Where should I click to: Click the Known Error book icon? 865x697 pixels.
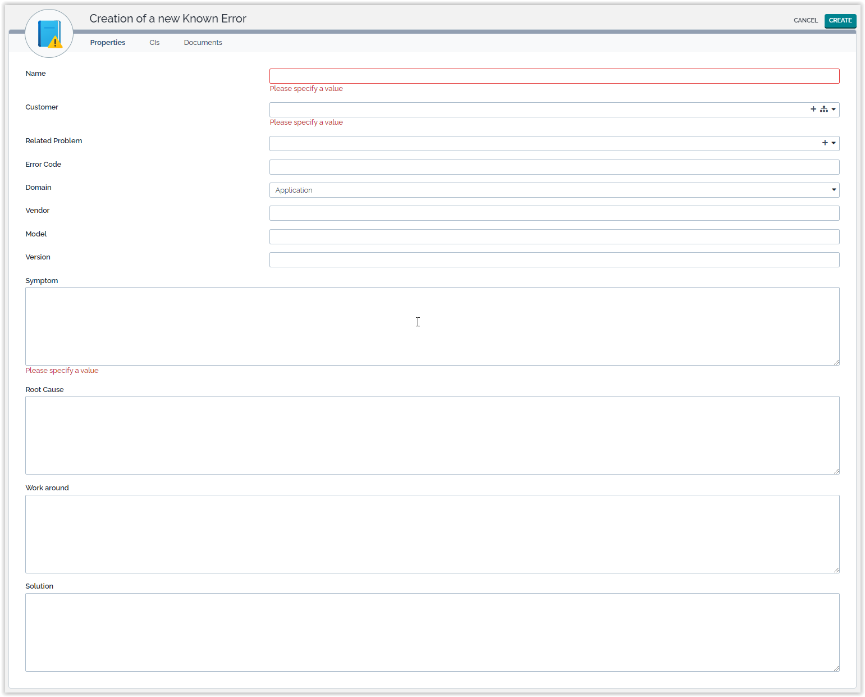click(x=49, y=34)
